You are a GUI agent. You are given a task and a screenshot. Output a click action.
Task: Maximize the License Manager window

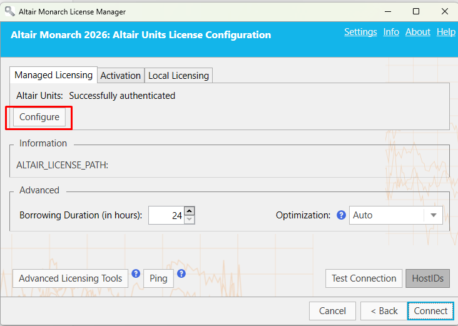click(416, 11)
